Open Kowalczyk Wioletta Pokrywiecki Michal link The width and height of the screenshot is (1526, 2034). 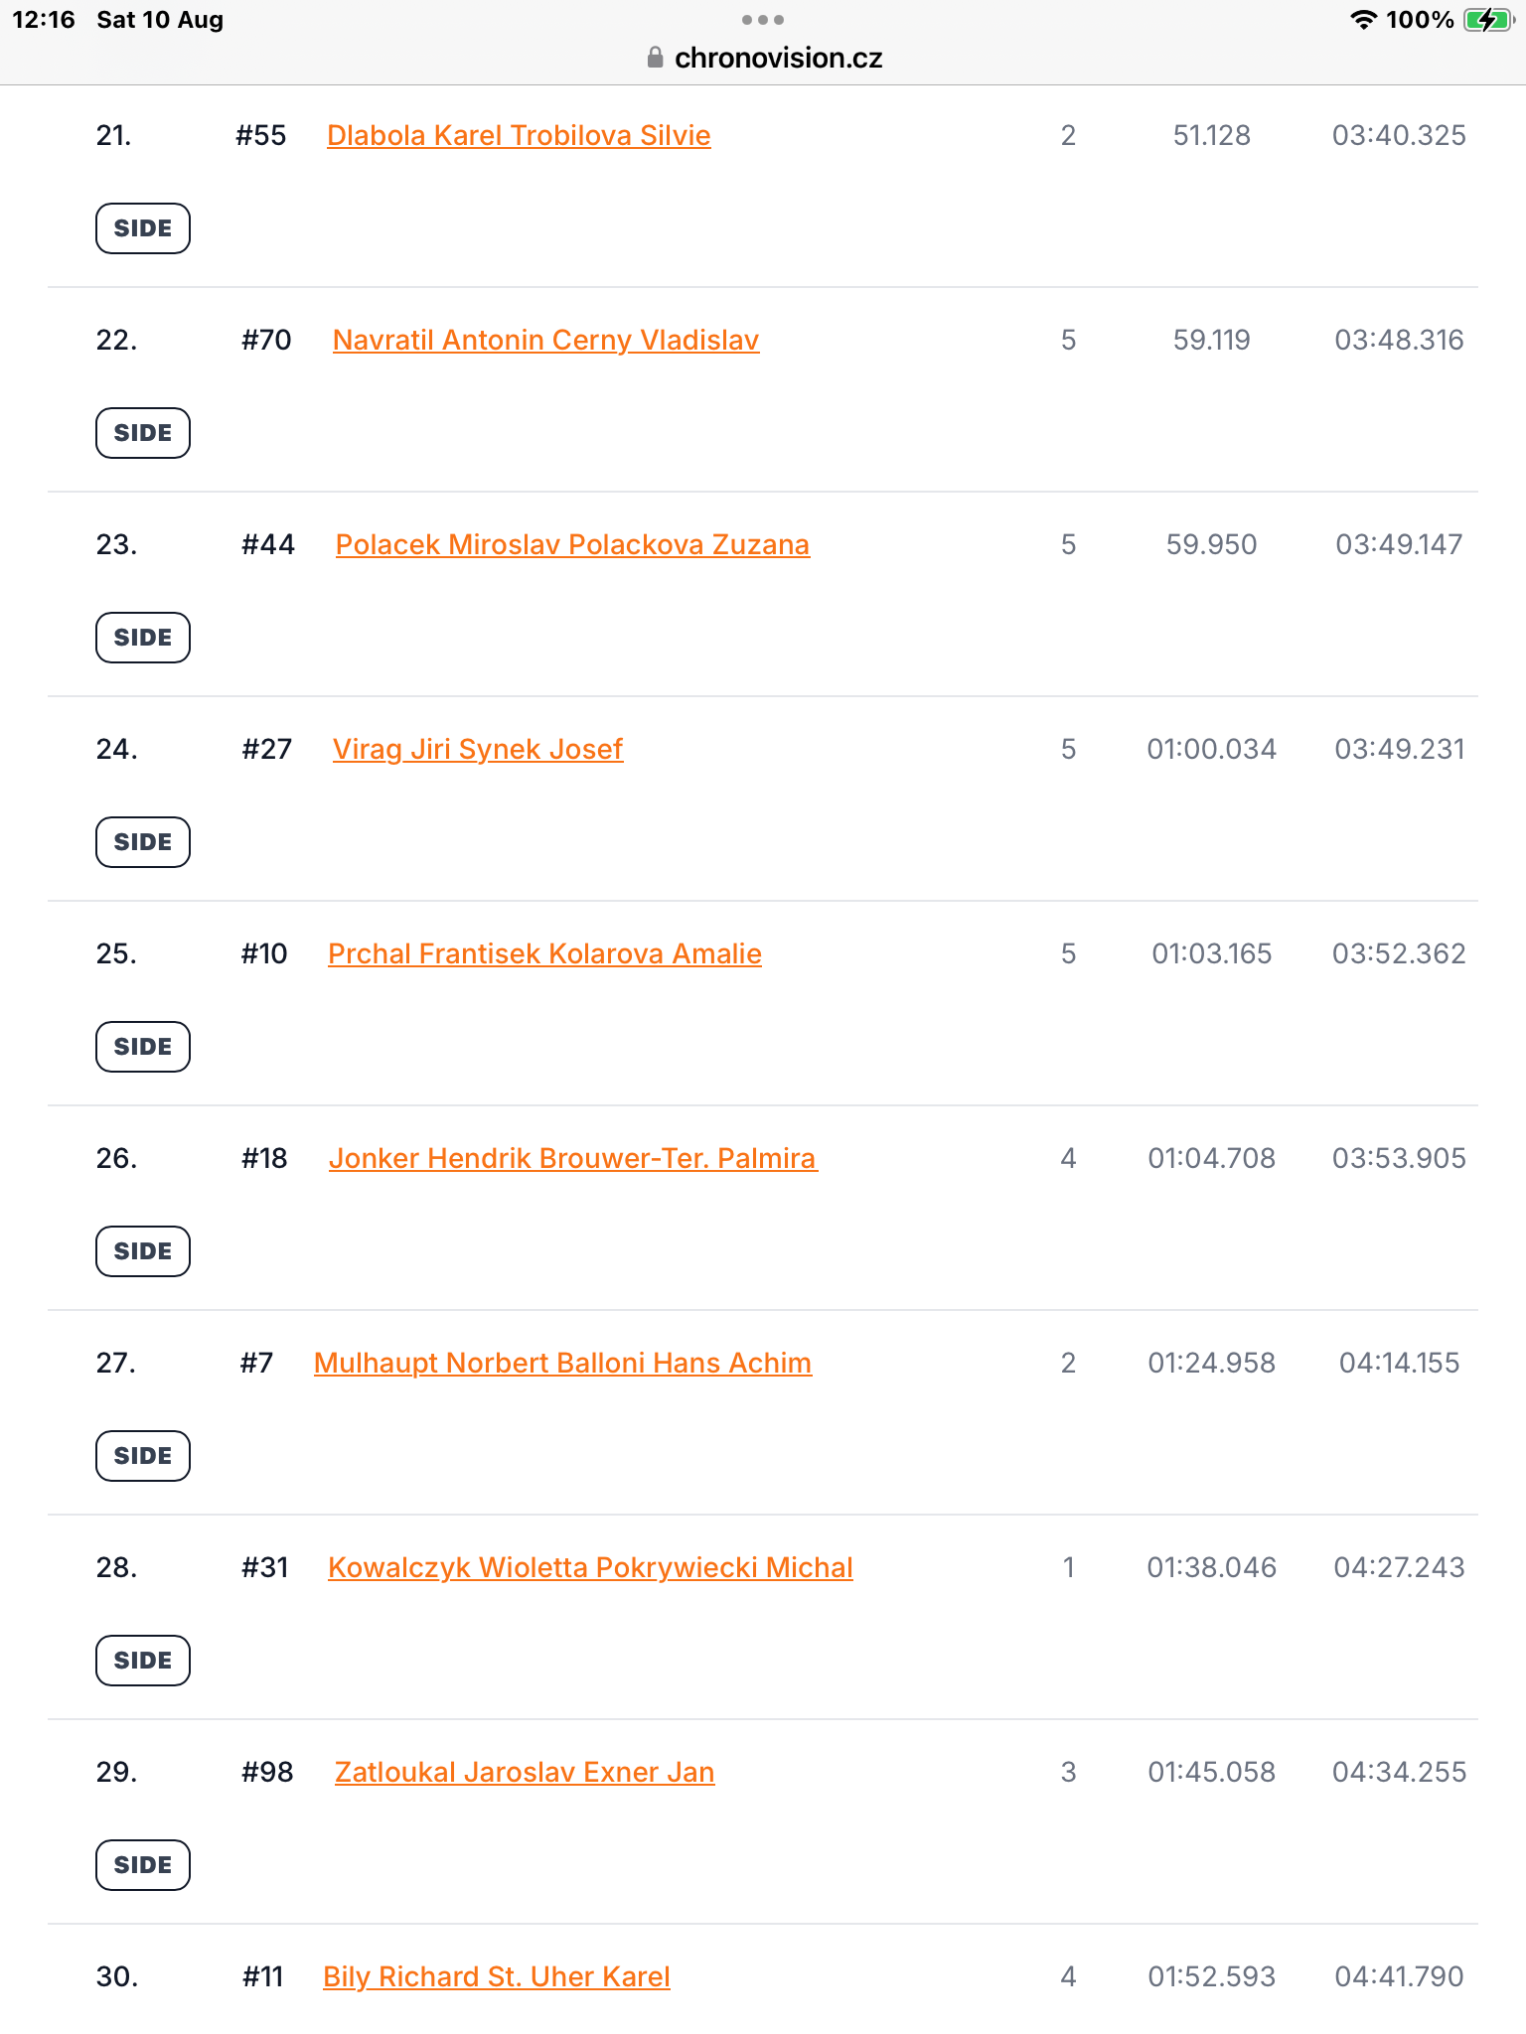[x=590, y=1567]
